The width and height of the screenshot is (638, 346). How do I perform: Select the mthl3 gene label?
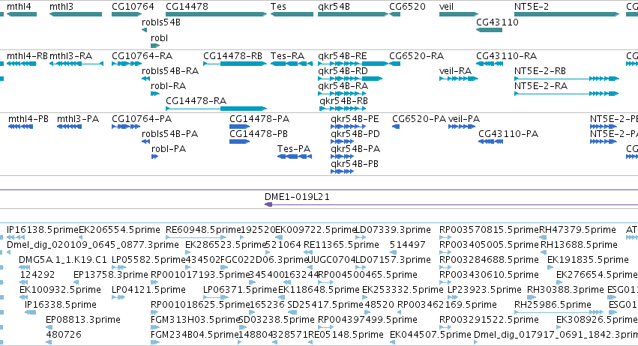(61, 7)
